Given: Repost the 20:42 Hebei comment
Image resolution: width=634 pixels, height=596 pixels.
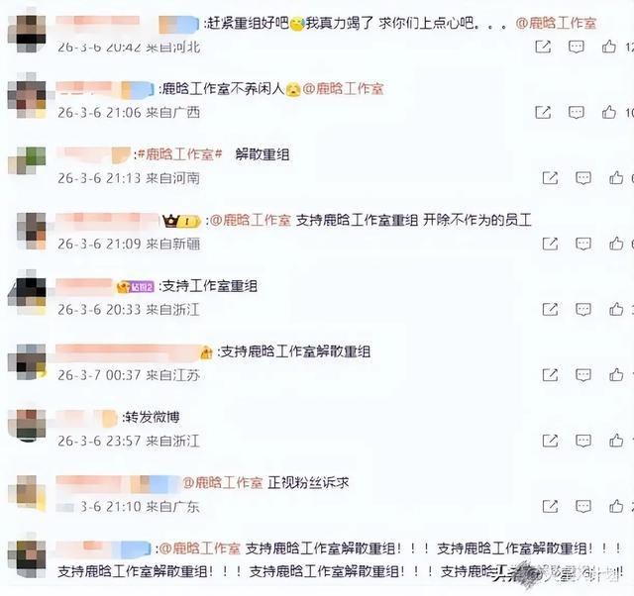Looking at the screenshot, I should click(543, 47).
